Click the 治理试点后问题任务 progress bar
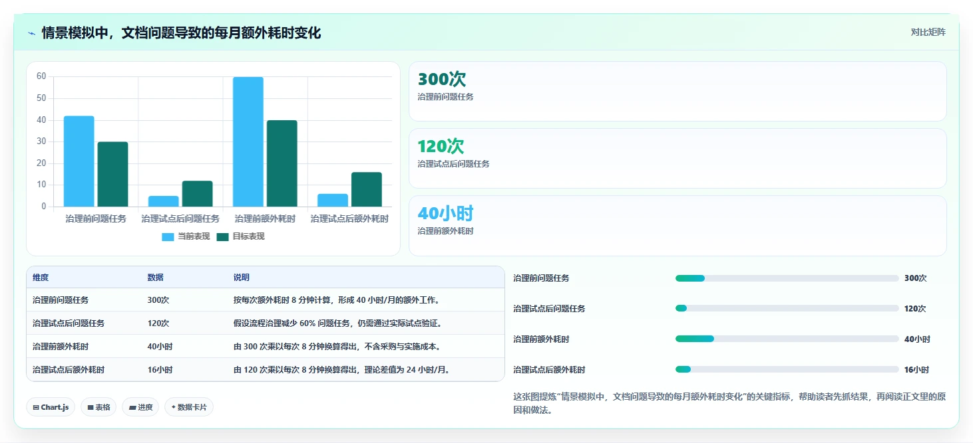 click(787, 309)
